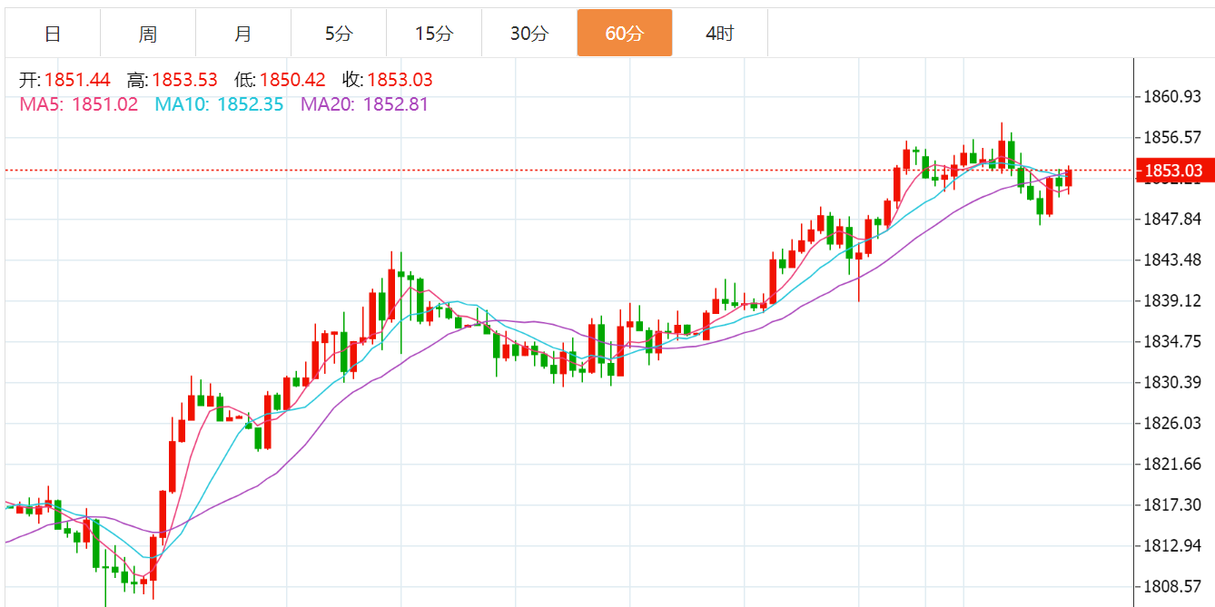Click the 1821.66 price axis label
The width and height of the screenshot is (1215, 607).
point(1173,464)
